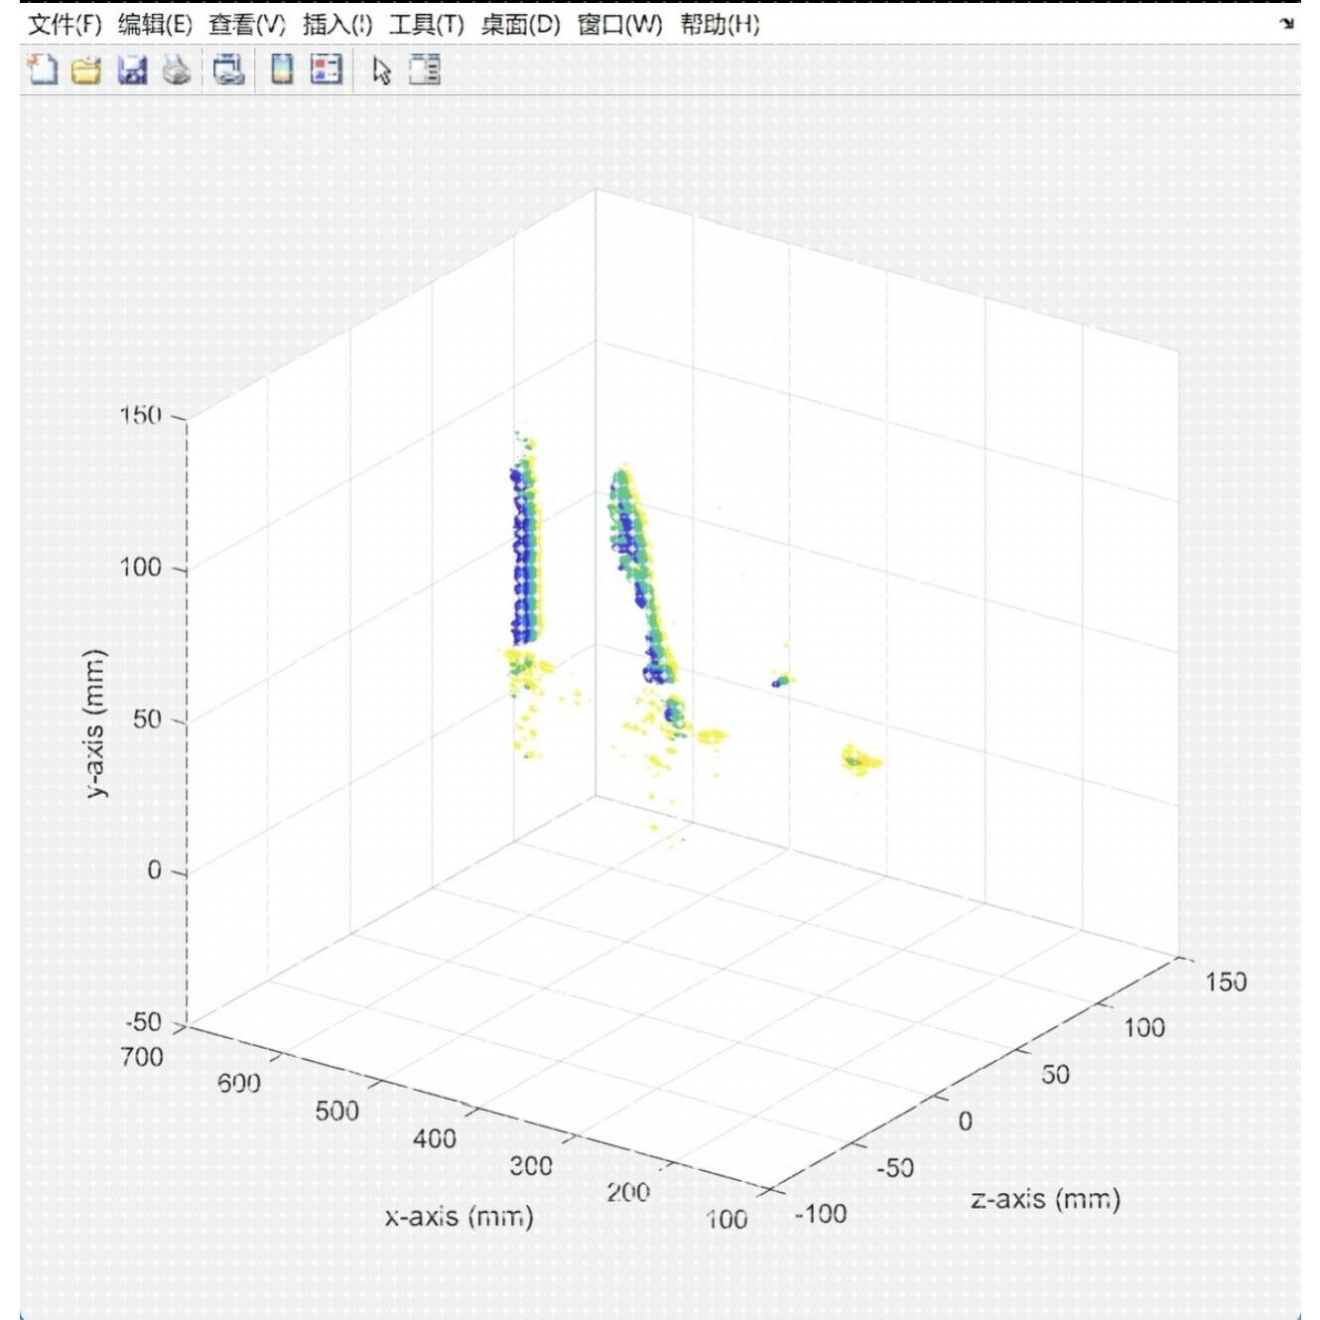This screenshot has height=1320, width=1320.
Task: Select the "x-axis (mm)" axis label
Action: (x=460, y=1216)
